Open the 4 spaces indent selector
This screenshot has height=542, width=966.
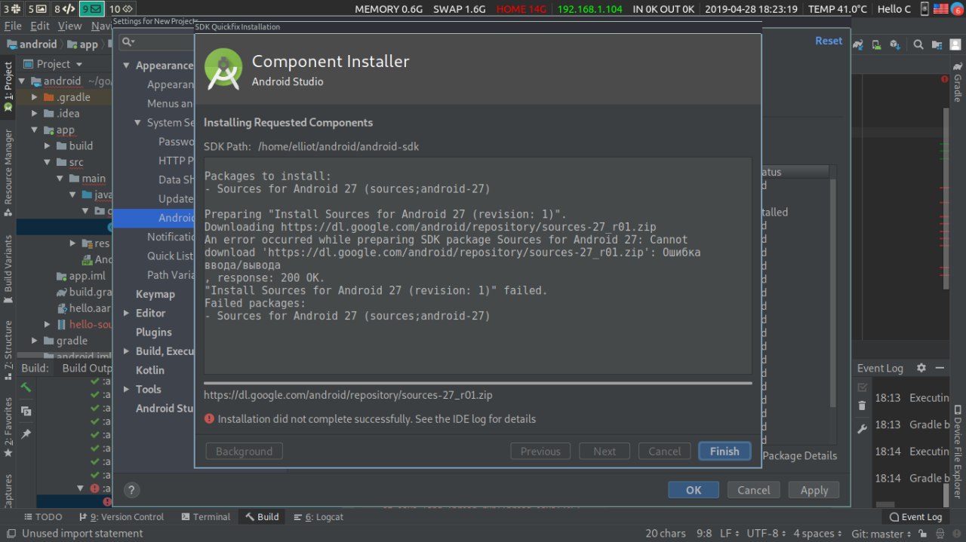(817, 533)
